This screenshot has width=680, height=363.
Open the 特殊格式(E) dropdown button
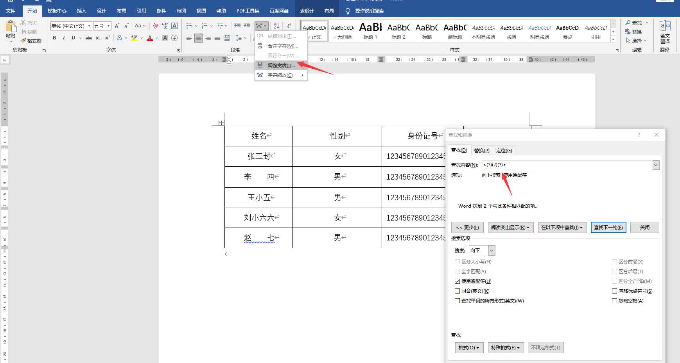click(506, 347)
